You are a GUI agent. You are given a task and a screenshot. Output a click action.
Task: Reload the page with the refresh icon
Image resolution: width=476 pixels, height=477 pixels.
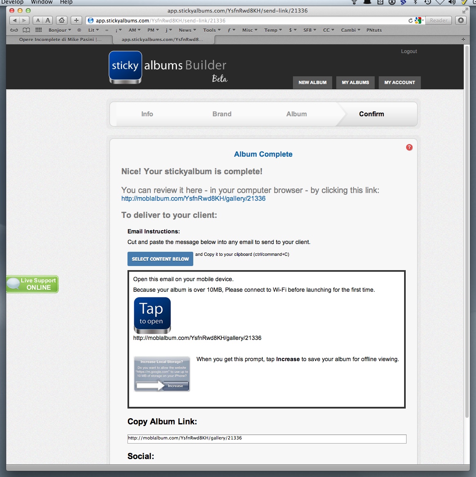(x=410, y=20)
